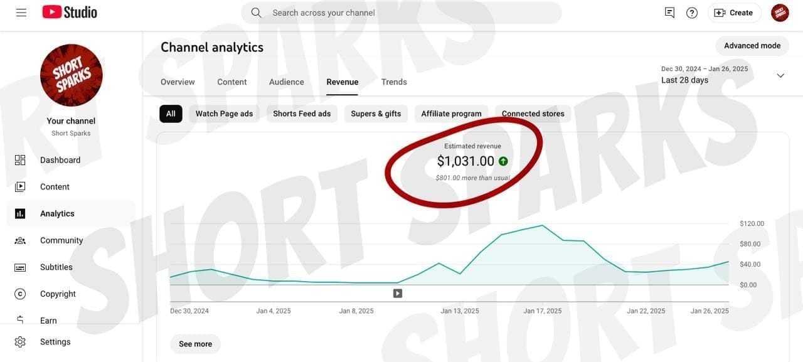Click the account avatar in header

point(780,13)
